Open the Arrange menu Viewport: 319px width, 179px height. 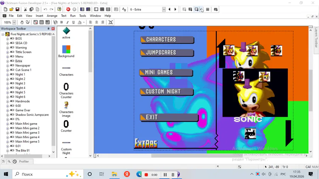pyautogui.click(x=52, y=16)
